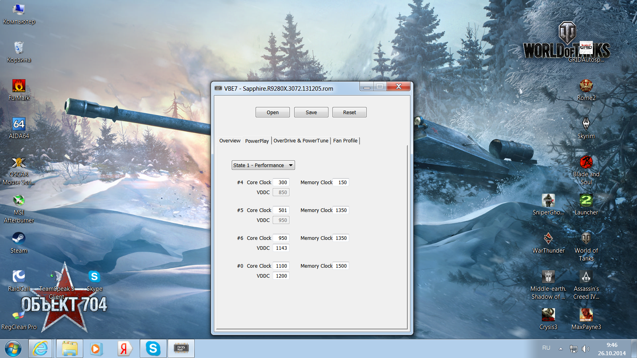Open the clock showing 9:46
This screenshot has width=637, height=358.
coord(612,349)
